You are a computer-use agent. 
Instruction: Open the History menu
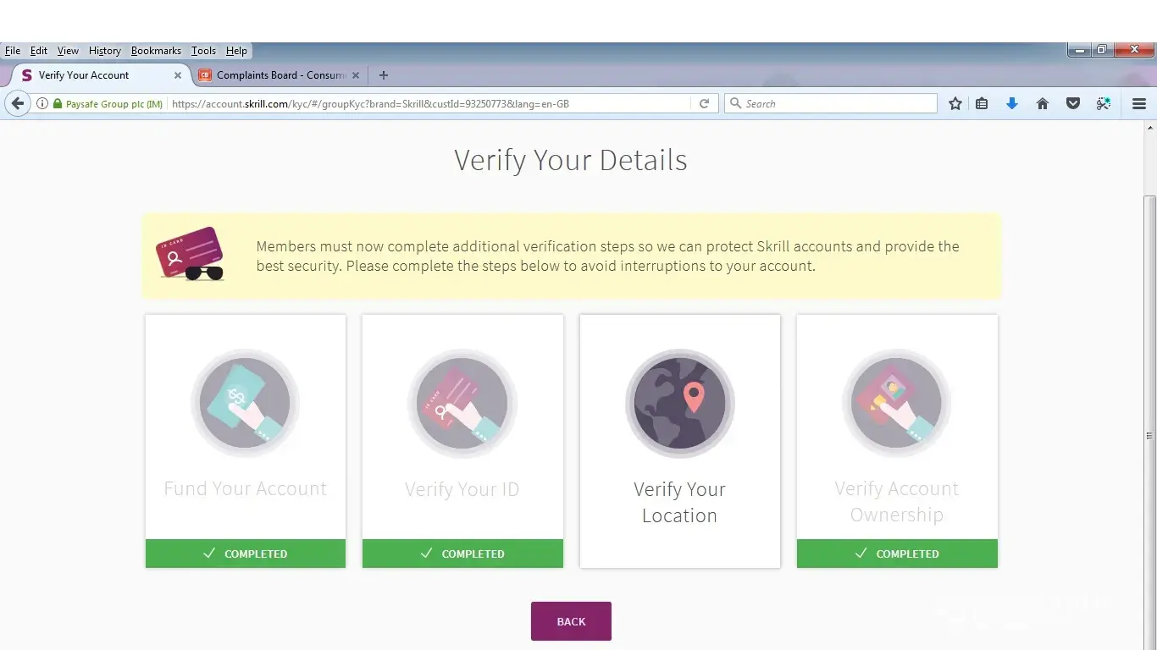click(x=105, y=51)
